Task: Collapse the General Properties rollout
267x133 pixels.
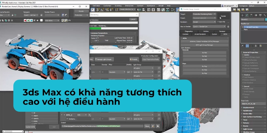Action: coord(254,53)
